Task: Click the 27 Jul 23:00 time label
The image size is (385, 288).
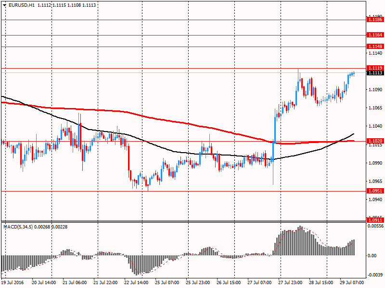Action: [x=291, y=282]
